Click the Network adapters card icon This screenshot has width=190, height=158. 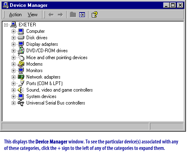coord(21,77)
